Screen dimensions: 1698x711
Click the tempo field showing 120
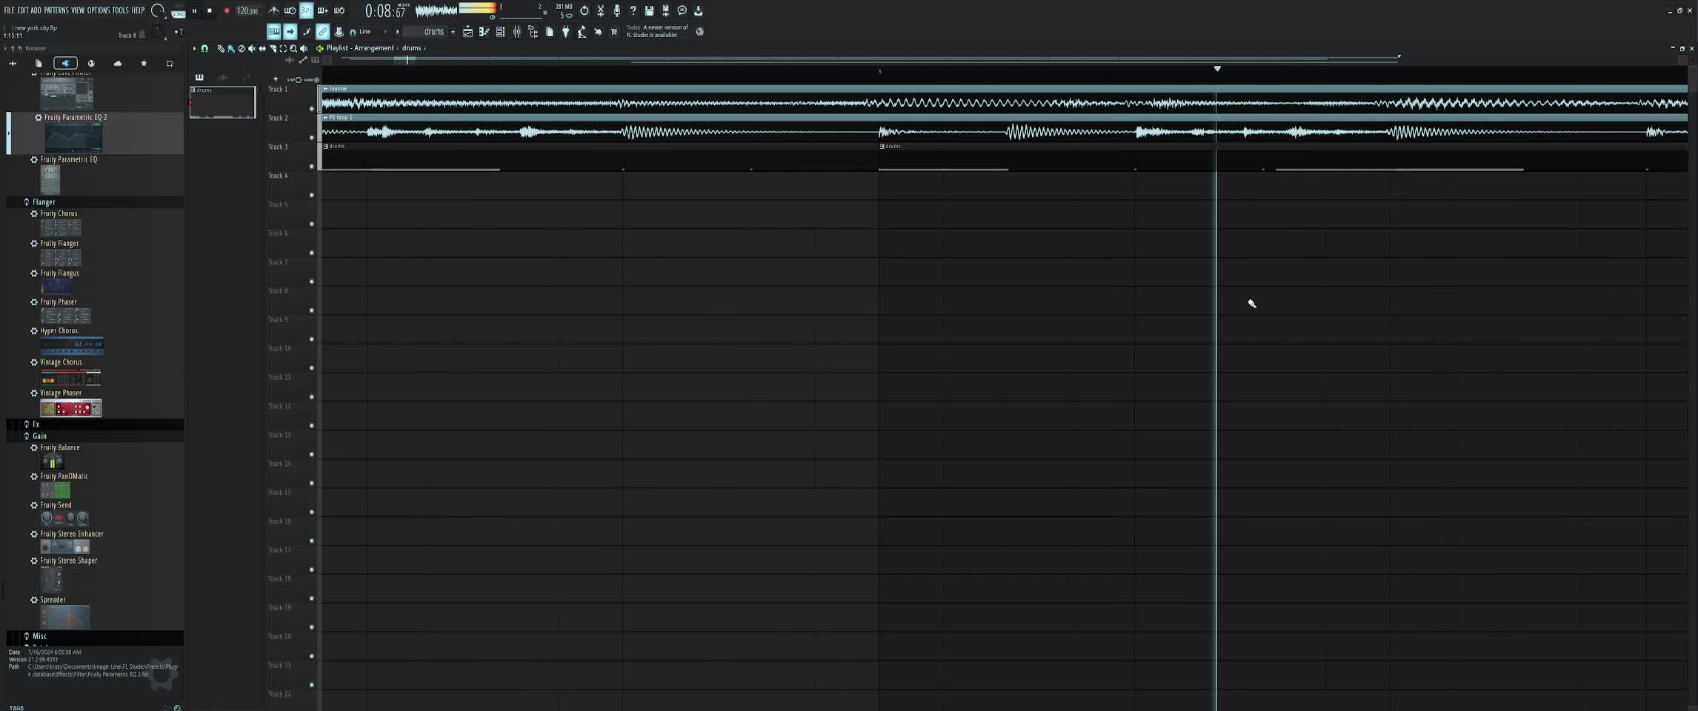(247, 11)
